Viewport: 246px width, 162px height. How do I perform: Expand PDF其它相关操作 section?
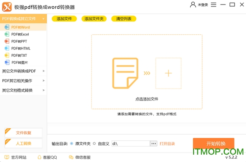pyautogui.click(x=23, y=81)
